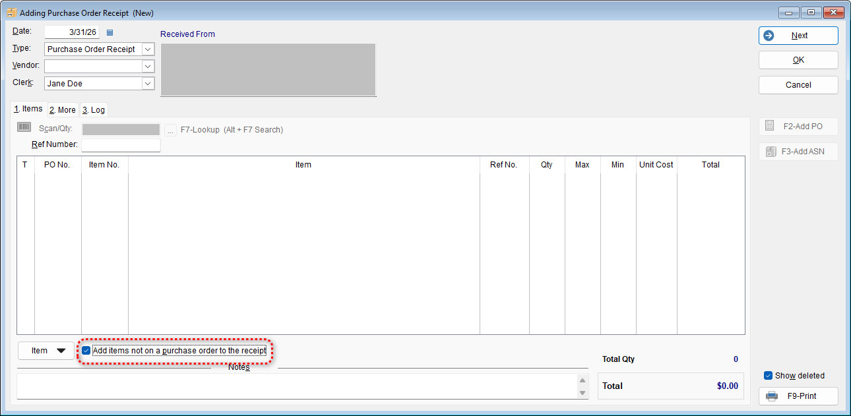Uncheck Add items not on a purchase order
This screenshot has width=851, height=416.
pyautogui.click(x=86, y=351)
